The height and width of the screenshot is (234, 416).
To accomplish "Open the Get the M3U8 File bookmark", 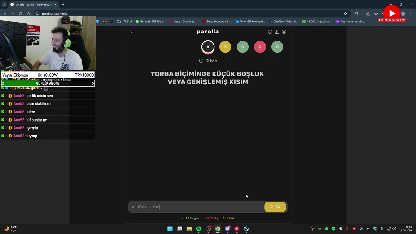I will click(150, 22).
